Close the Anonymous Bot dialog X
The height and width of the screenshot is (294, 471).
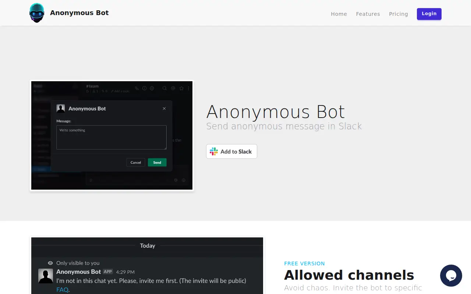click(164, 108)
